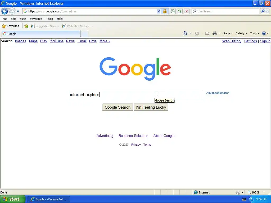Select Google - Windows Internet Explorer taskbar button
Viewport: 271px width, 203px height.
point(49,199)
